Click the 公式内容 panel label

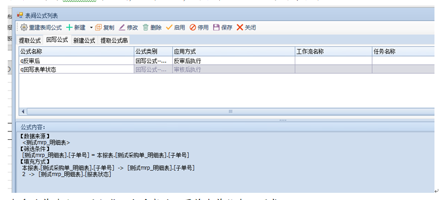[33, 127]
